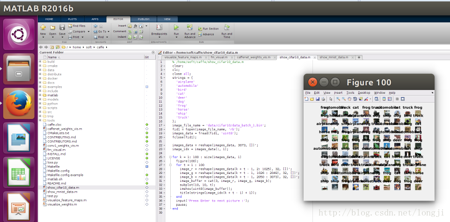Open File menu in Figure 100
450x222 pixels.
tap(308, 93)
